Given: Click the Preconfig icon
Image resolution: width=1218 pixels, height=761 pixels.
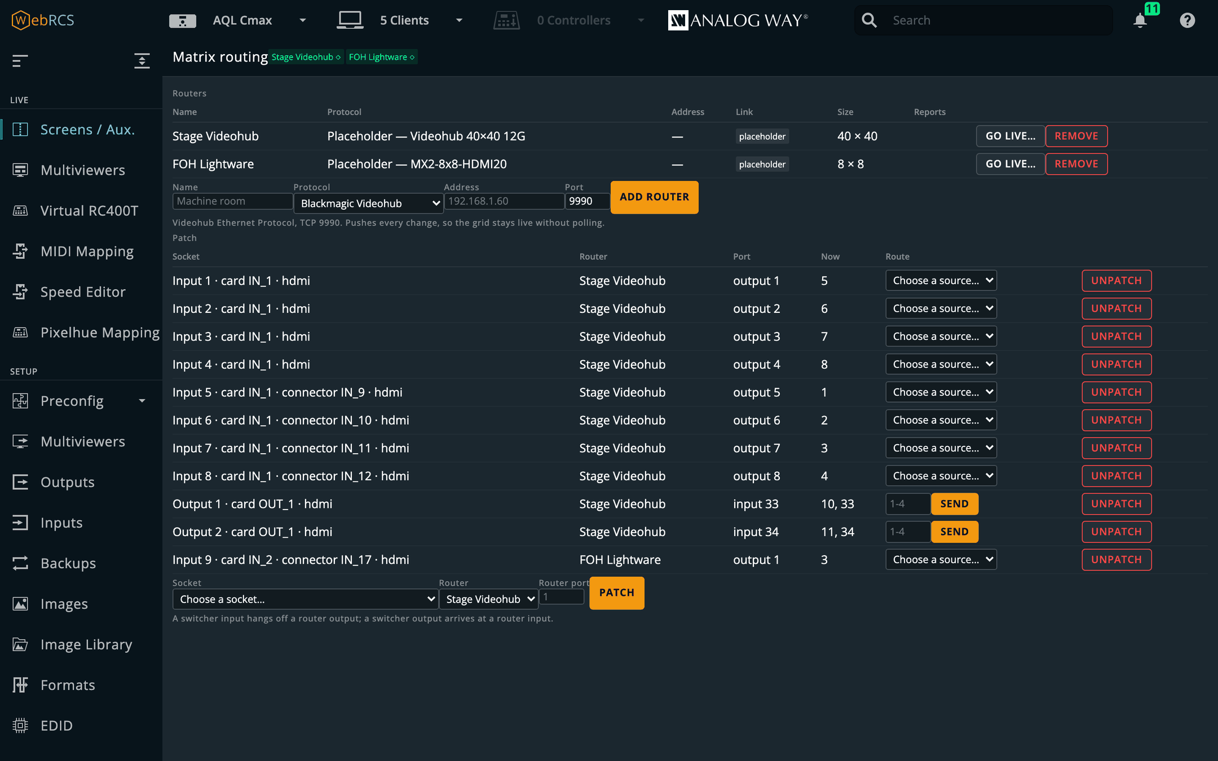Looking at the screenshot, I should pyautogui.click(x=20, y=401).
